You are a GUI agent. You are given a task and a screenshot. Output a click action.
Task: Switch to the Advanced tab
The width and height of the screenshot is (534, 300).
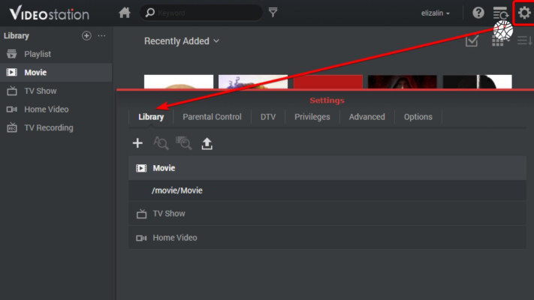coord(367,117)
